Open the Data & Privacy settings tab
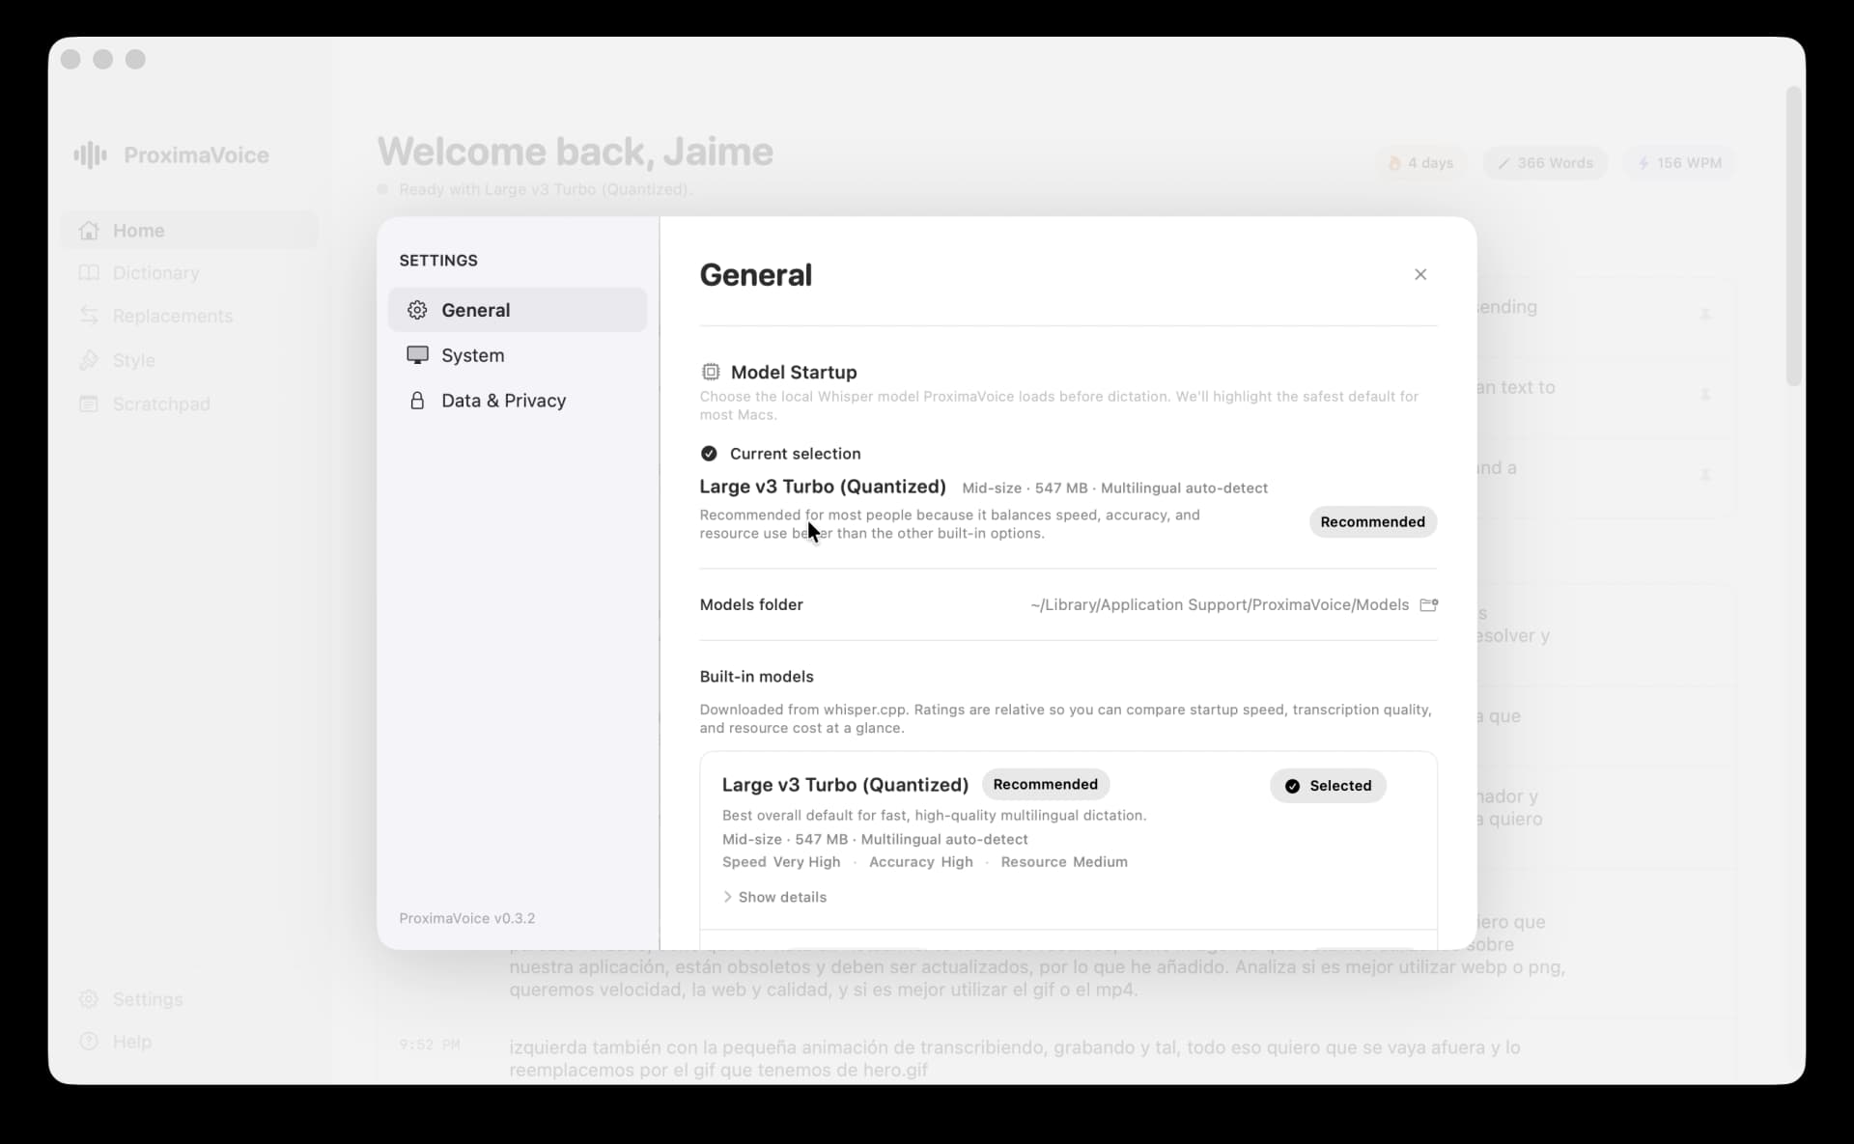Image resolution: width=1854 pixels, height=1144 pixels. (518, 401)
